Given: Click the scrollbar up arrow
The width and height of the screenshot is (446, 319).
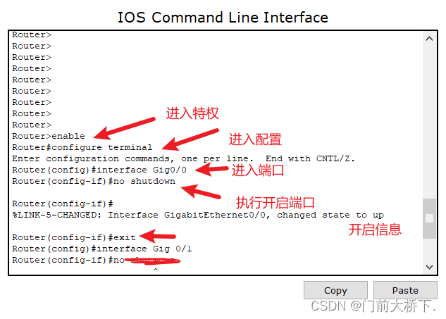Looking at the screenshot, I should (429, 39).
